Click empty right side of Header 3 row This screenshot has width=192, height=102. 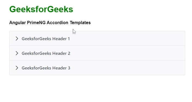click(x=135, y=68)
